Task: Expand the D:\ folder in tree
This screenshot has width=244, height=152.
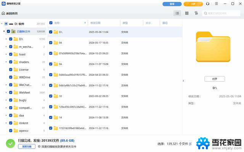Action: (x=6, y=39)
